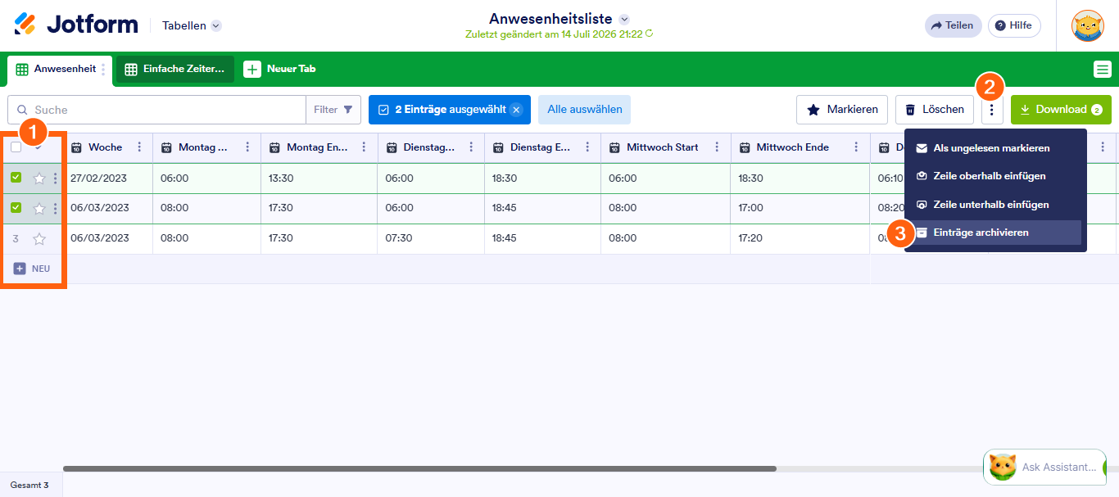Viewport: 1119px width, 497px height.
Task: Uncheck the second row's checkbox
Action: tap(16, 208)
